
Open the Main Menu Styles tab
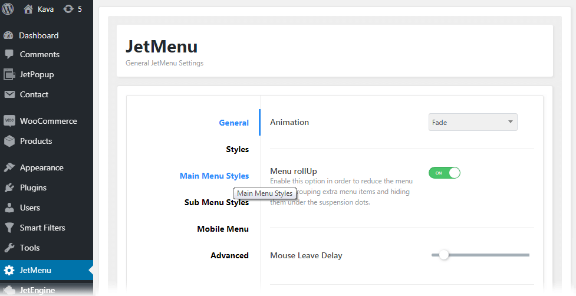214,176
